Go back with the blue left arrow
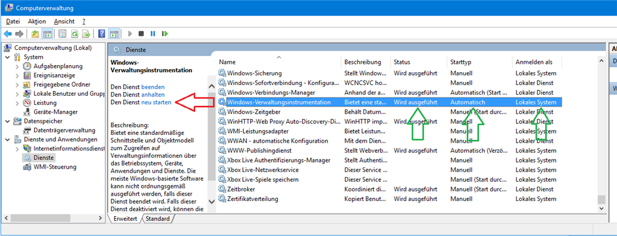 pos(7,34)
